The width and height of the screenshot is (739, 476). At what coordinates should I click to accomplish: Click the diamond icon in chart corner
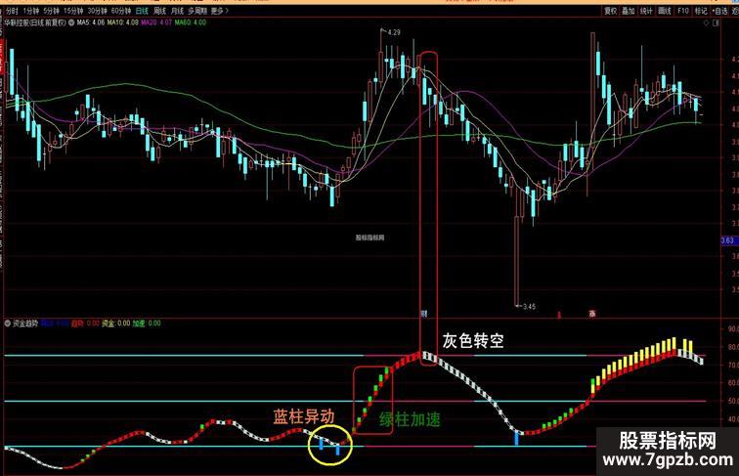point(706,22)
